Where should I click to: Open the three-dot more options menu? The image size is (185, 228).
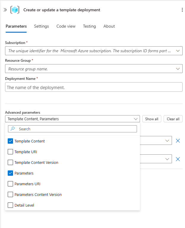pos(182,10)
